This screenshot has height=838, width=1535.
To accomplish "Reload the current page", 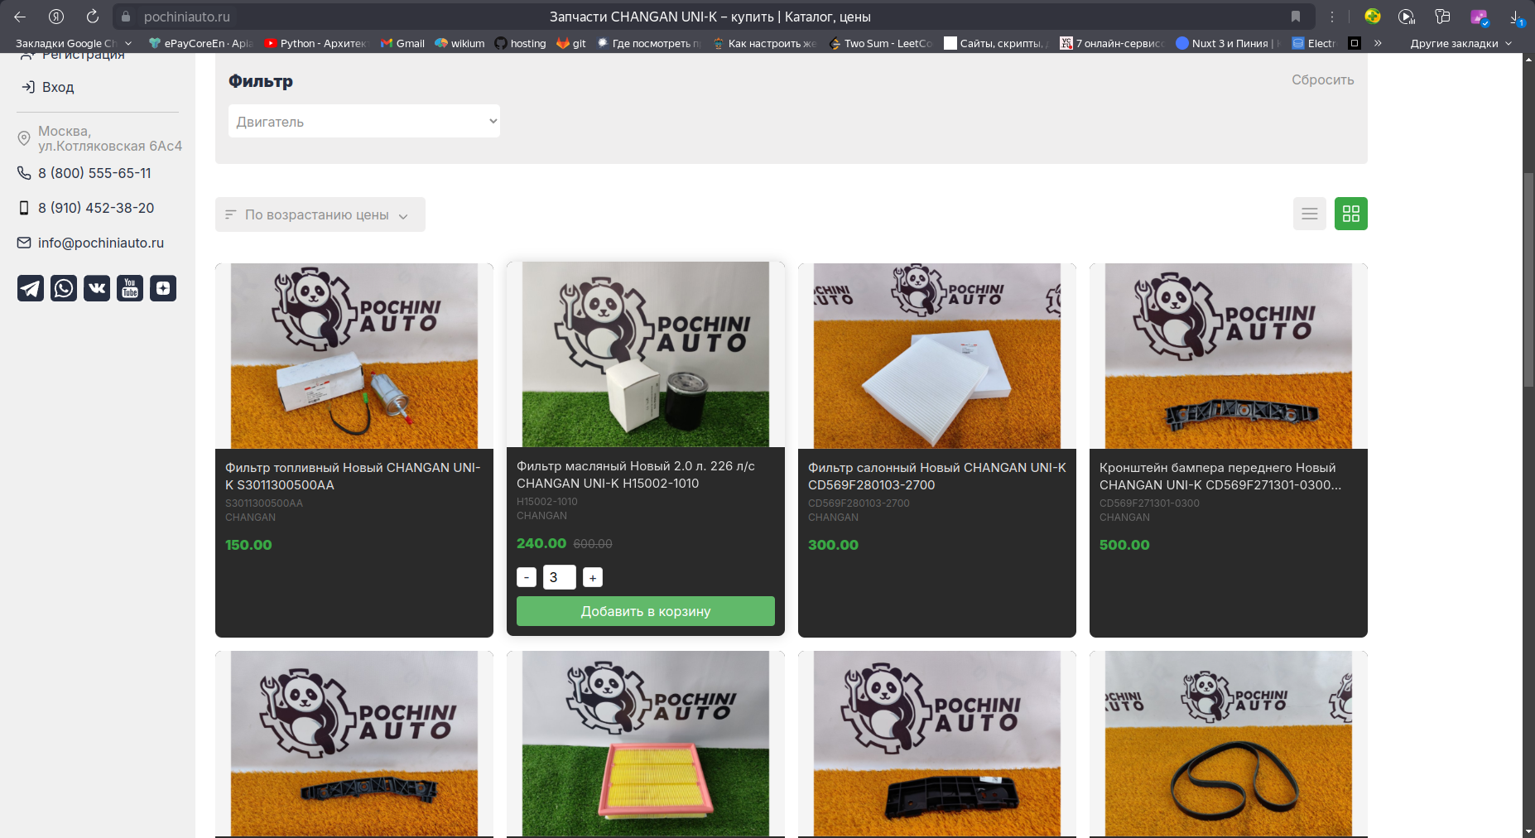I will (x=93, y=17).
